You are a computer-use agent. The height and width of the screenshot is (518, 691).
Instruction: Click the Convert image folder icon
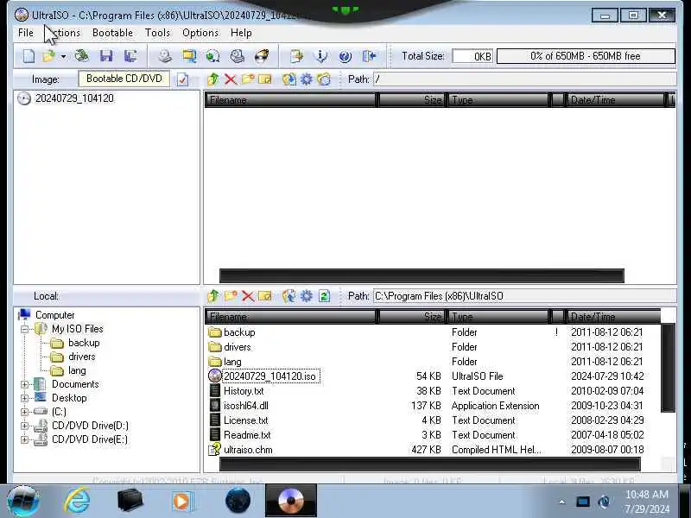(x=189, y=56)
